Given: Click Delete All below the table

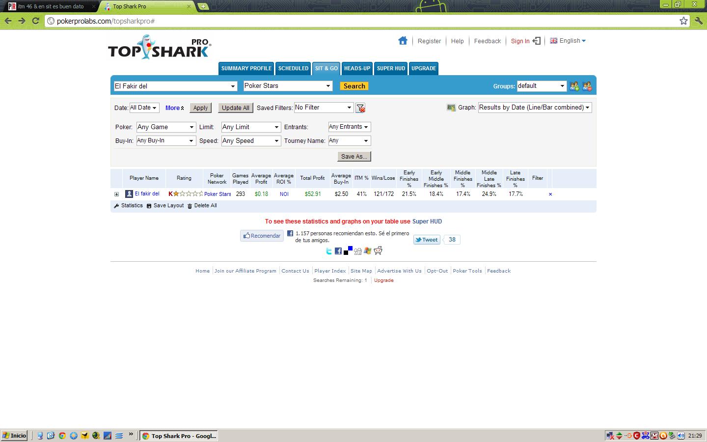Looking at the screenshot, I should [202, 206].
